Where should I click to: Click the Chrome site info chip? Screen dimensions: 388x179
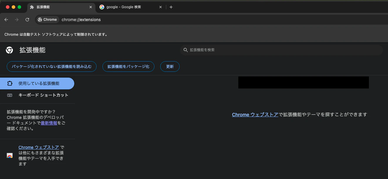click(x=48, y=20)
